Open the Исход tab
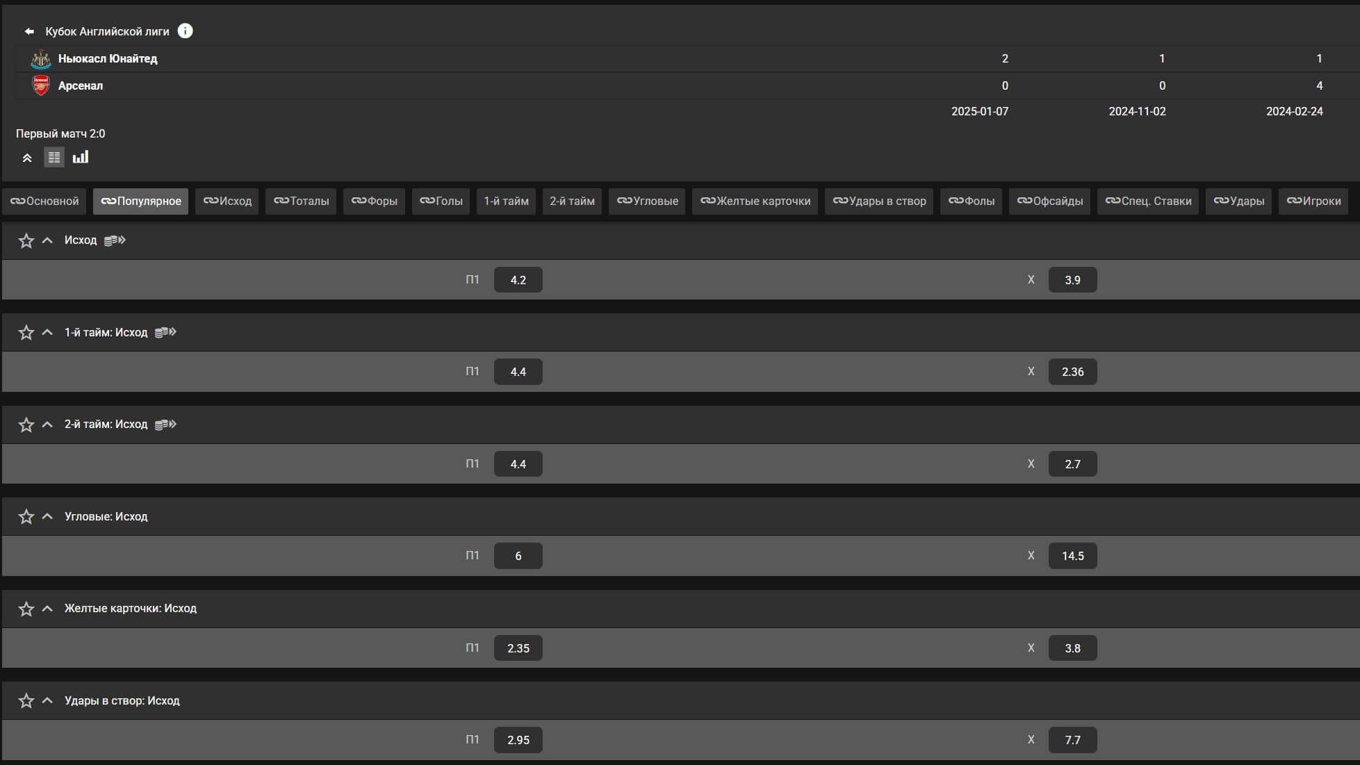The width and height of the screenshot is (1360, 765). [227, 201]
